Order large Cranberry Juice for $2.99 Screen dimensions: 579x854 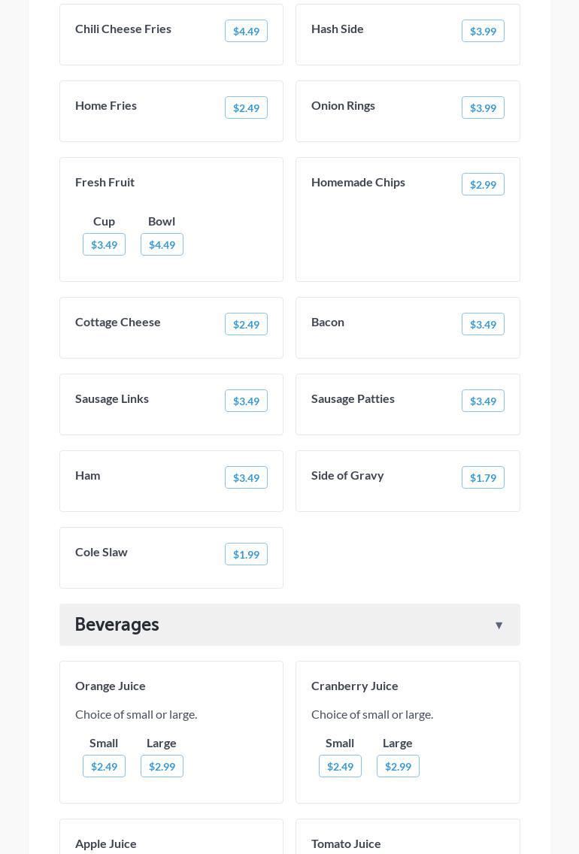click(398, 766)
